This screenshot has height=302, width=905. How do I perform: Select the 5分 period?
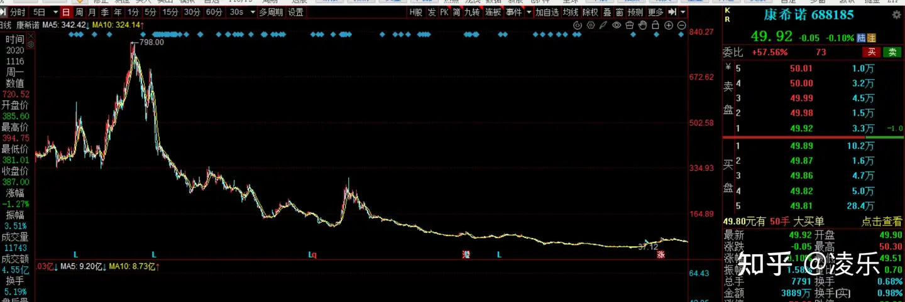pos(150,12)
